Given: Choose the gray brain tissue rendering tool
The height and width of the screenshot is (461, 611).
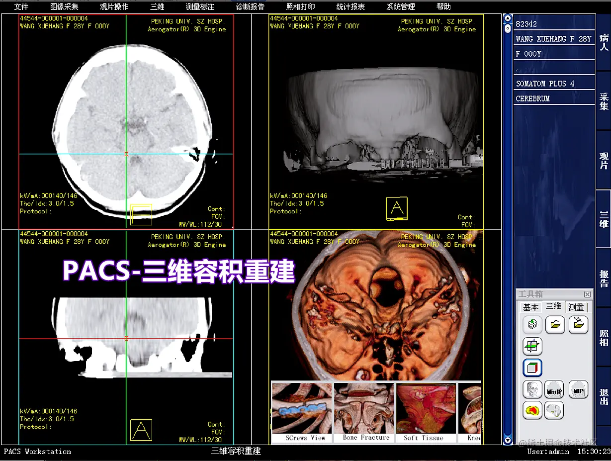Looking at the screenshot, I should pos(554,410).
